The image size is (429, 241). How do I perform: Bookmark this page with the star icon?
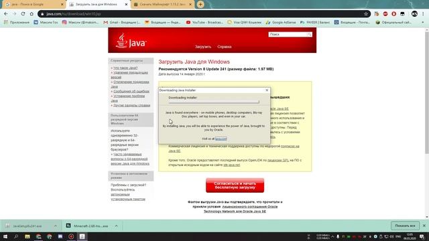[x=366, y=14]
